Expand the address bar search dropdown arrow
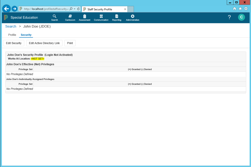This screenshot has height=167, width=251. [74, 9]
